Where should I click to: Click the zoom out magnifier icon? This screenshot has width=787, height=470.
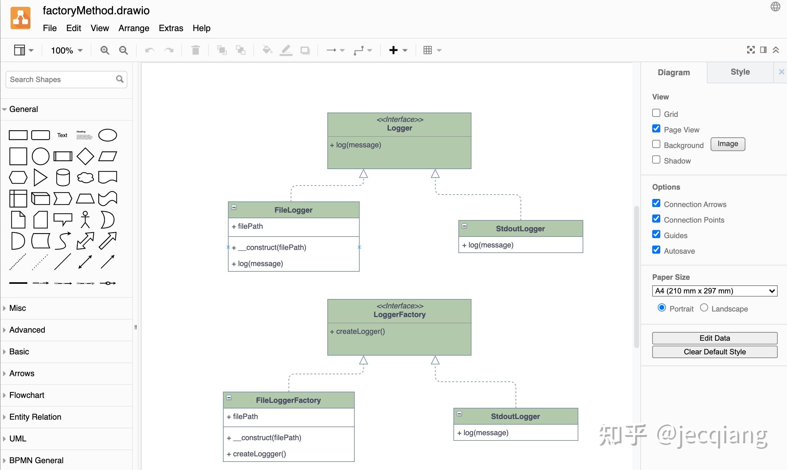(123, 50)
